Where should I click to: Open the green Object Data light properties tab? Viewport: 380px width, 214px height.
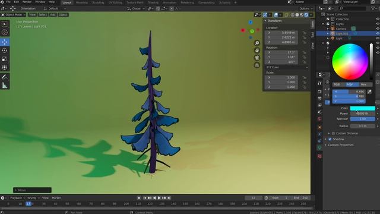click(319, 147)
